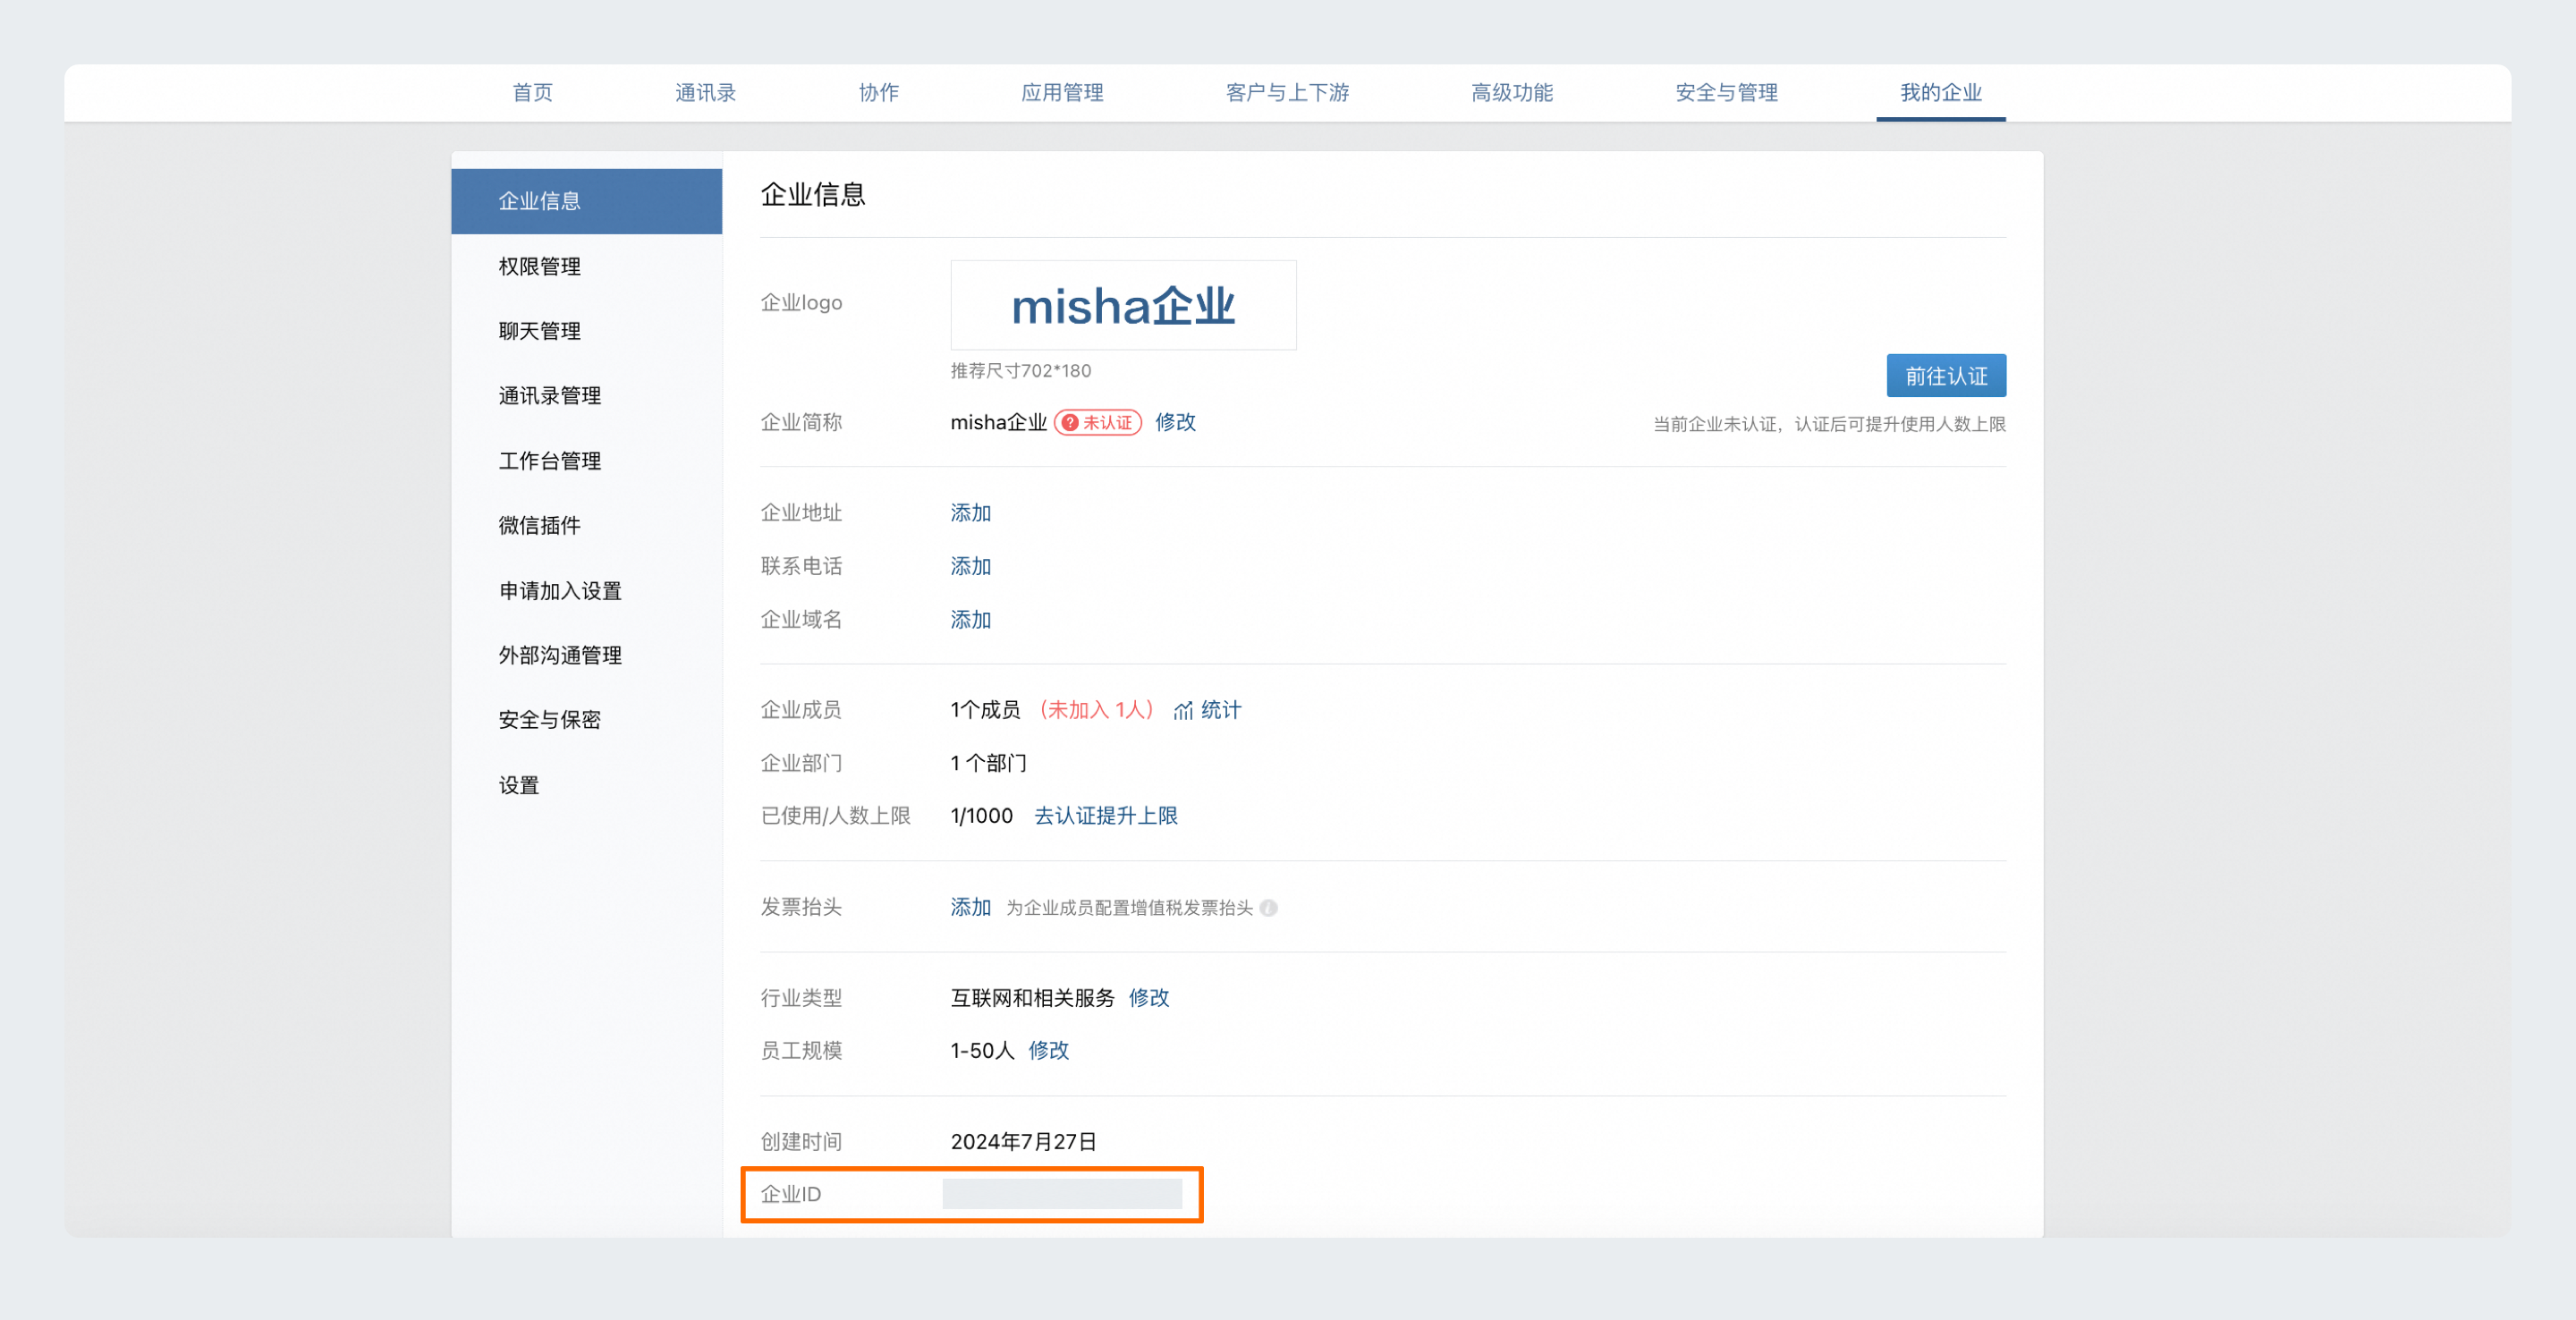
Task: Click the masked 企业ID value
Action: [x=1062, y=1194]
